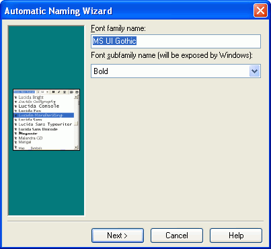271x249 pixels.
Task: Click the Next button
Action: pos(118,236)
